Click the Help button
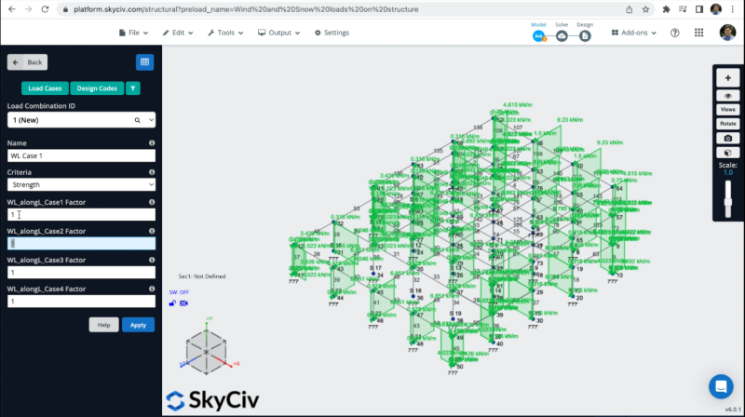745x417 pixels. coord(103,325)
